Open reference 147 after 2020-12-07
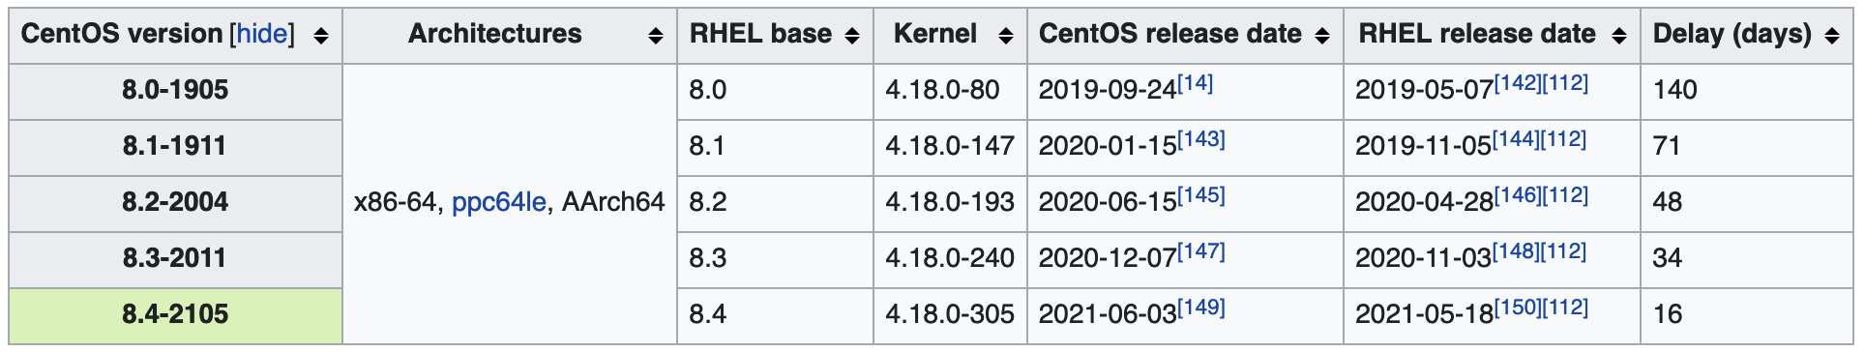Image resolution: width=1865 pixels, height=352 pixels. tap(1200, 251)
